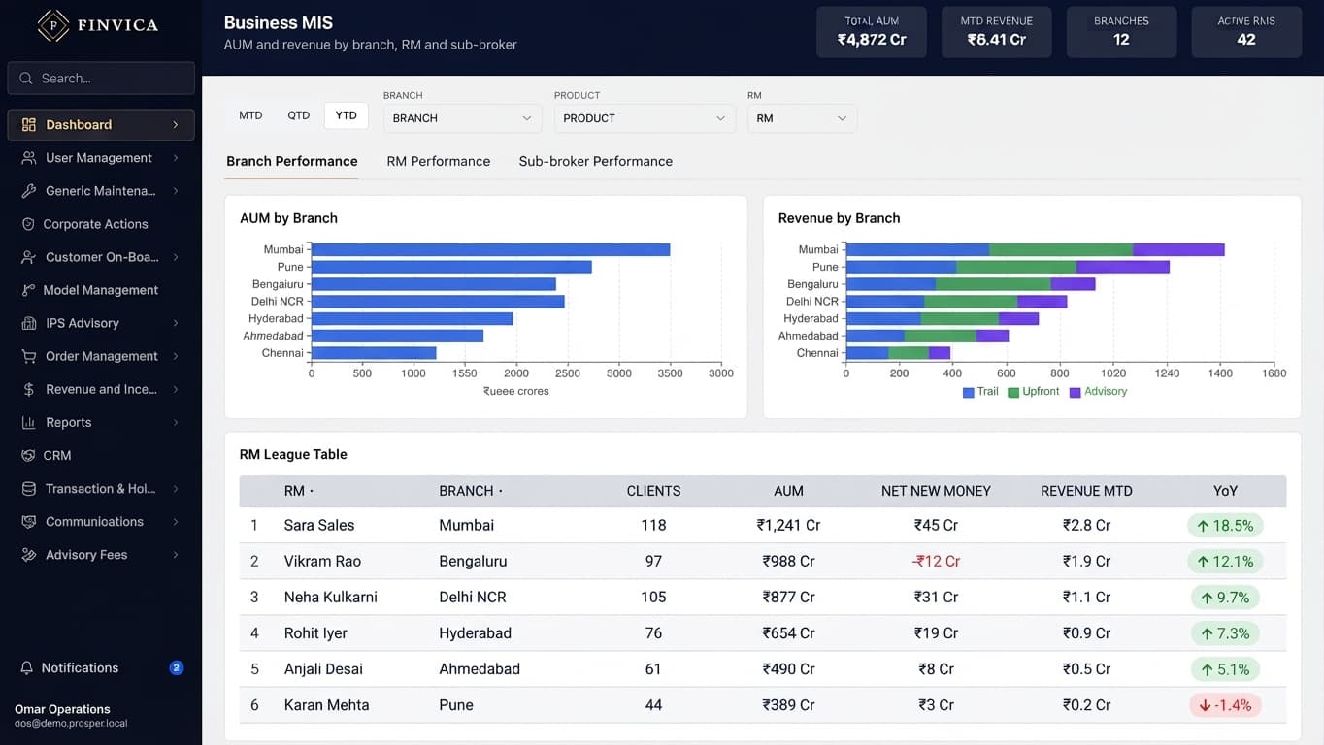Viewport: 1324px width, 745px height.
Task: Click the Mumbai AUM bar
Action: point(491,249)
